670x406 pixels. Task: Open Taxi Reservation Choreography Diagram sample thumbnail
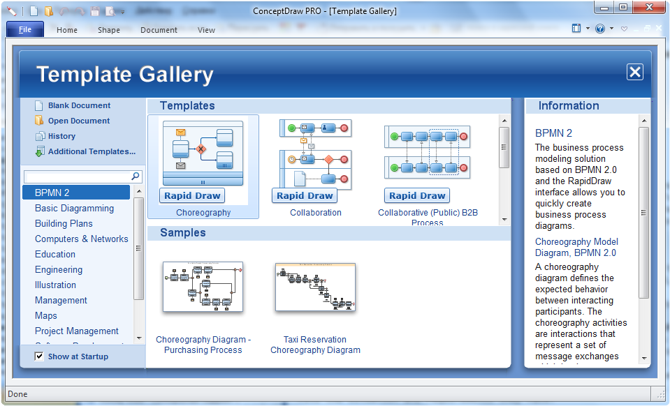[x=315, y=287]
